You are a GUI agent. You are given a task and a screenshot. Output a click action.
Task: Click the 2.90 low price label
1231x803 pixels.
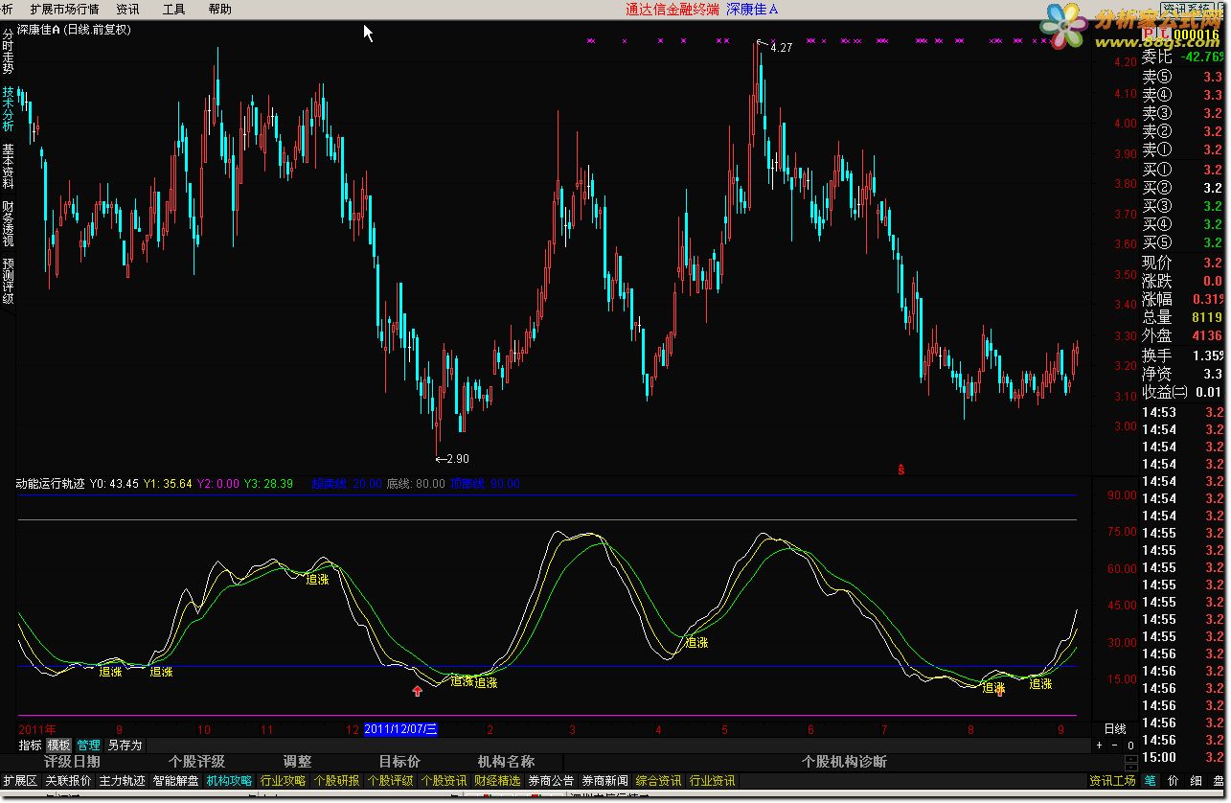click(458, 459)
